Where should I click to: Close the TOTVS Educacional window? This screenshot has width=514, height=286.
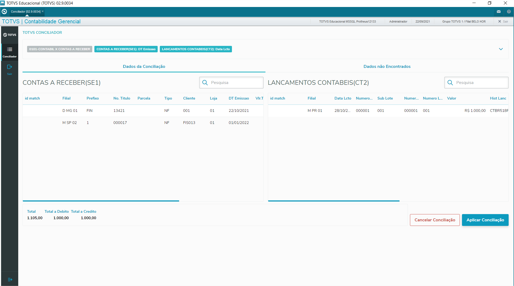505,3
